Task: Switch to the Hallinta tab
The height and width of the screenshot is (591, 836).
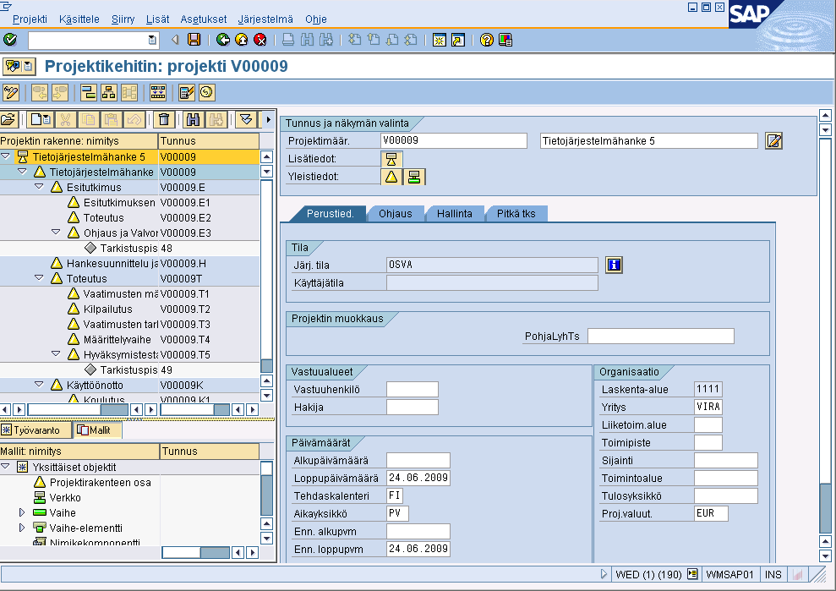Action: point(455,213)
